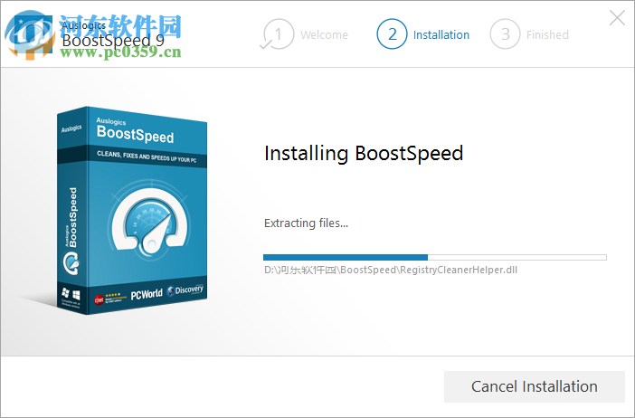
Task: Click the Cancel Installation button
Action: [535, 386]
